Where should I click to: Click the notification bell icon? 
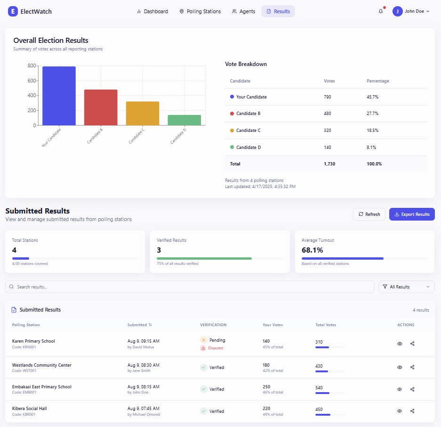381,11
